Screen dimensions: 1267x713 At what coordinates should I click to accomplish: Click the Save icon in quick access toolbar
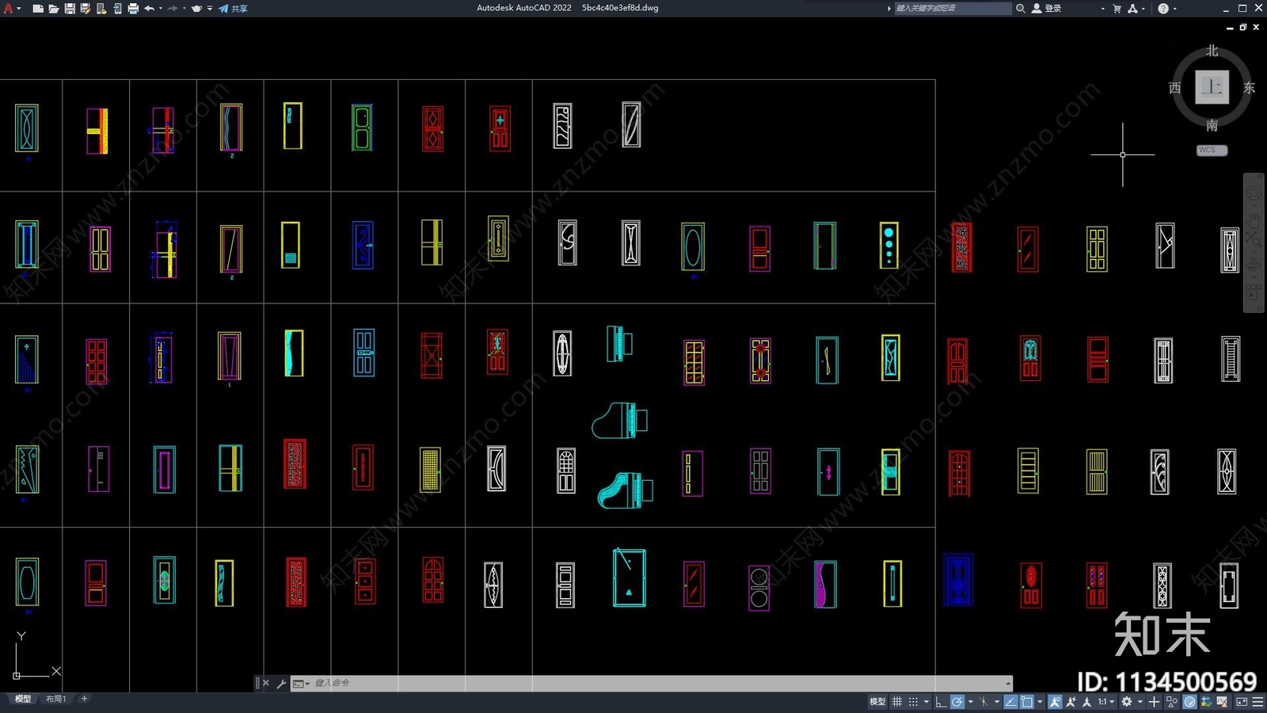click(x=70, y=9)
